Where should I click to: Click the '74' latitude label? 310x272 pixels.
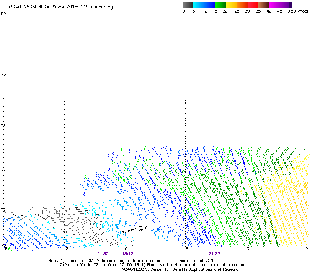(x=3, y=170)
